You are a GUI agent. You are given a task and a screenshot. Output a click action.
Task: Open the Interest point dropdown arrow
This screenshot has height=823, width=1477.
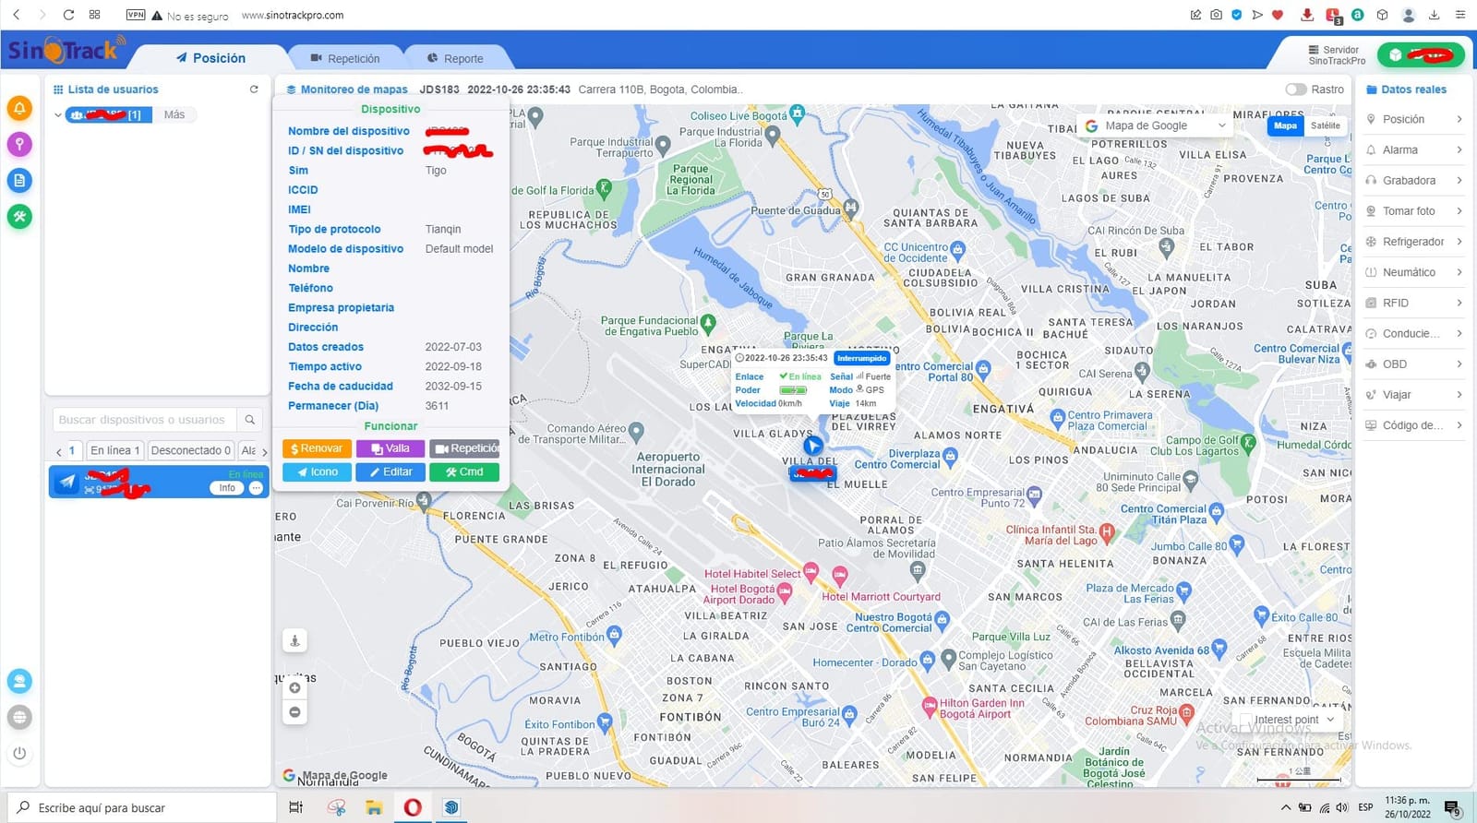tap(1330, 720)
